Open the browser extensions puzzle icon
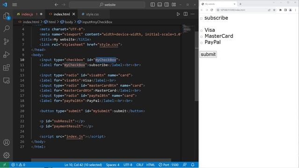This screenshot has width=299, height=168. [280, 10]
